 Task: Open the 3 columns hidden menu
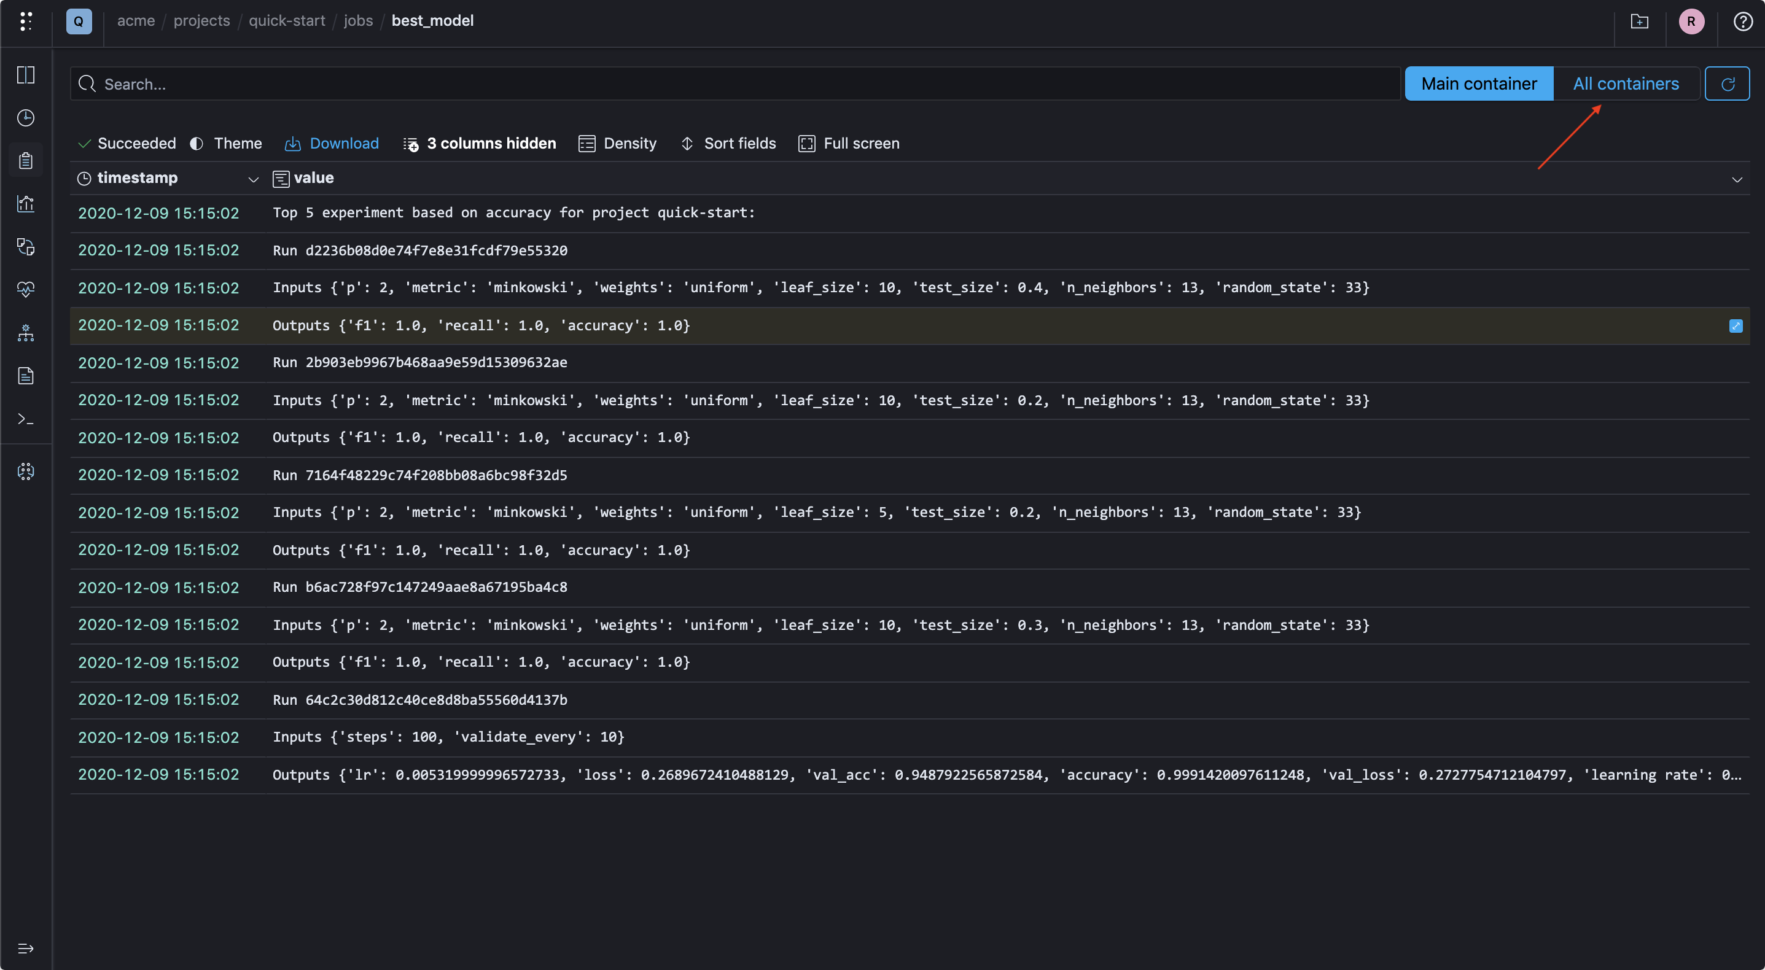point(480,143)
